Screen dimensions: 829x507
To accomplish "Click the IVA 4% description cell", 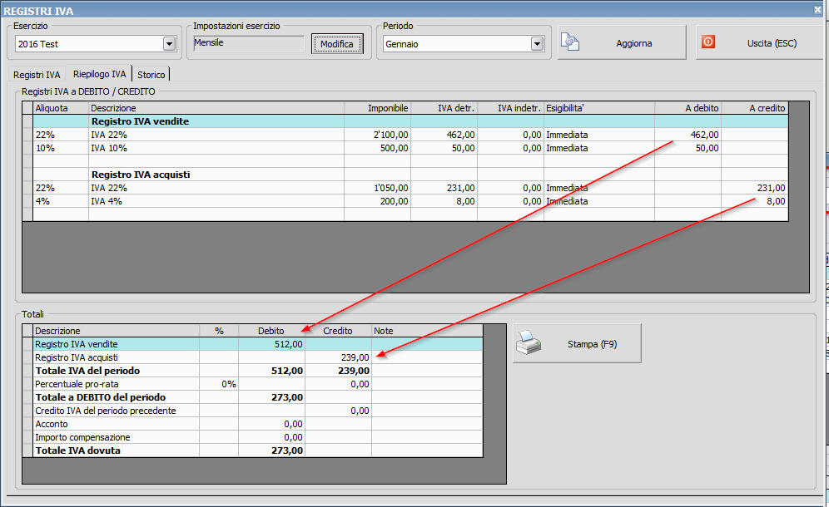I will click(x=216, y=201).
